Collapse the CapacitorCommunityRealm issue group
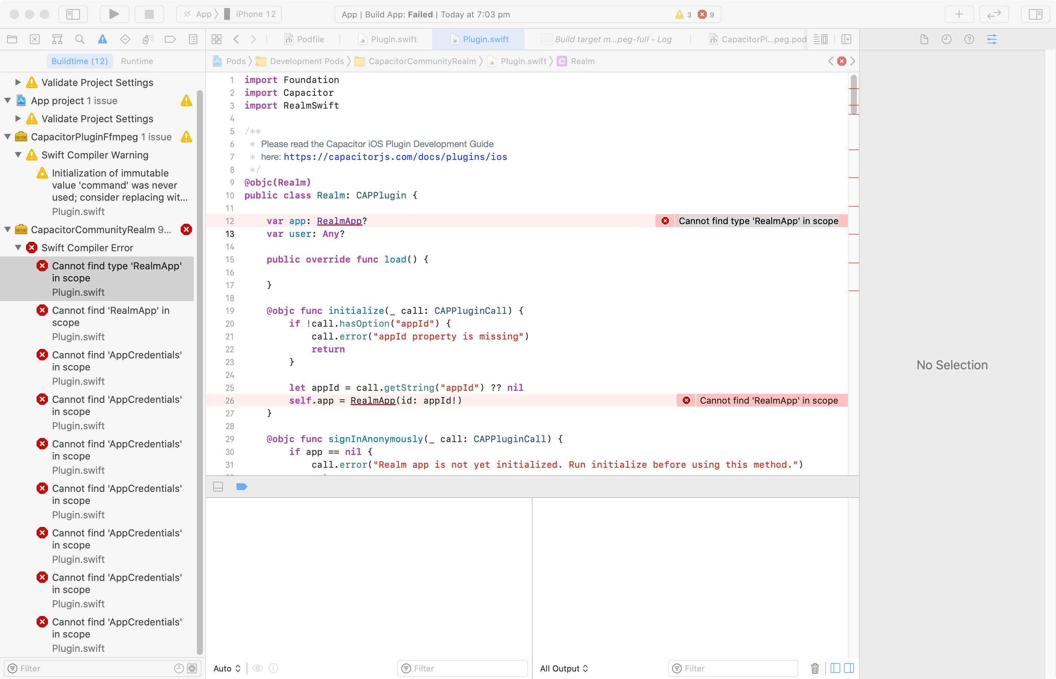Screen dimensions: 1056x679 pyautogui.click(x=8, y=229)
